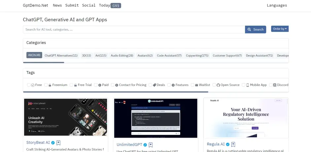
Task: Click the bookmark icon next to UnlimitedGPT
Action: [151, 145]
